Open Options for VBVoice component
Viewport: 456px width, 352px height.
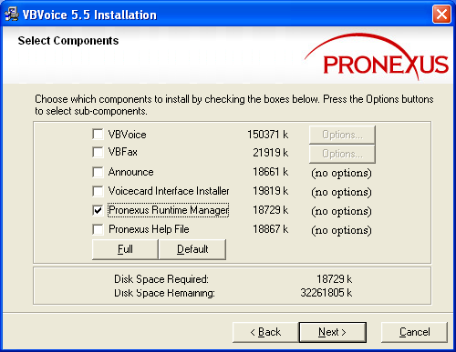coord(342,135)
